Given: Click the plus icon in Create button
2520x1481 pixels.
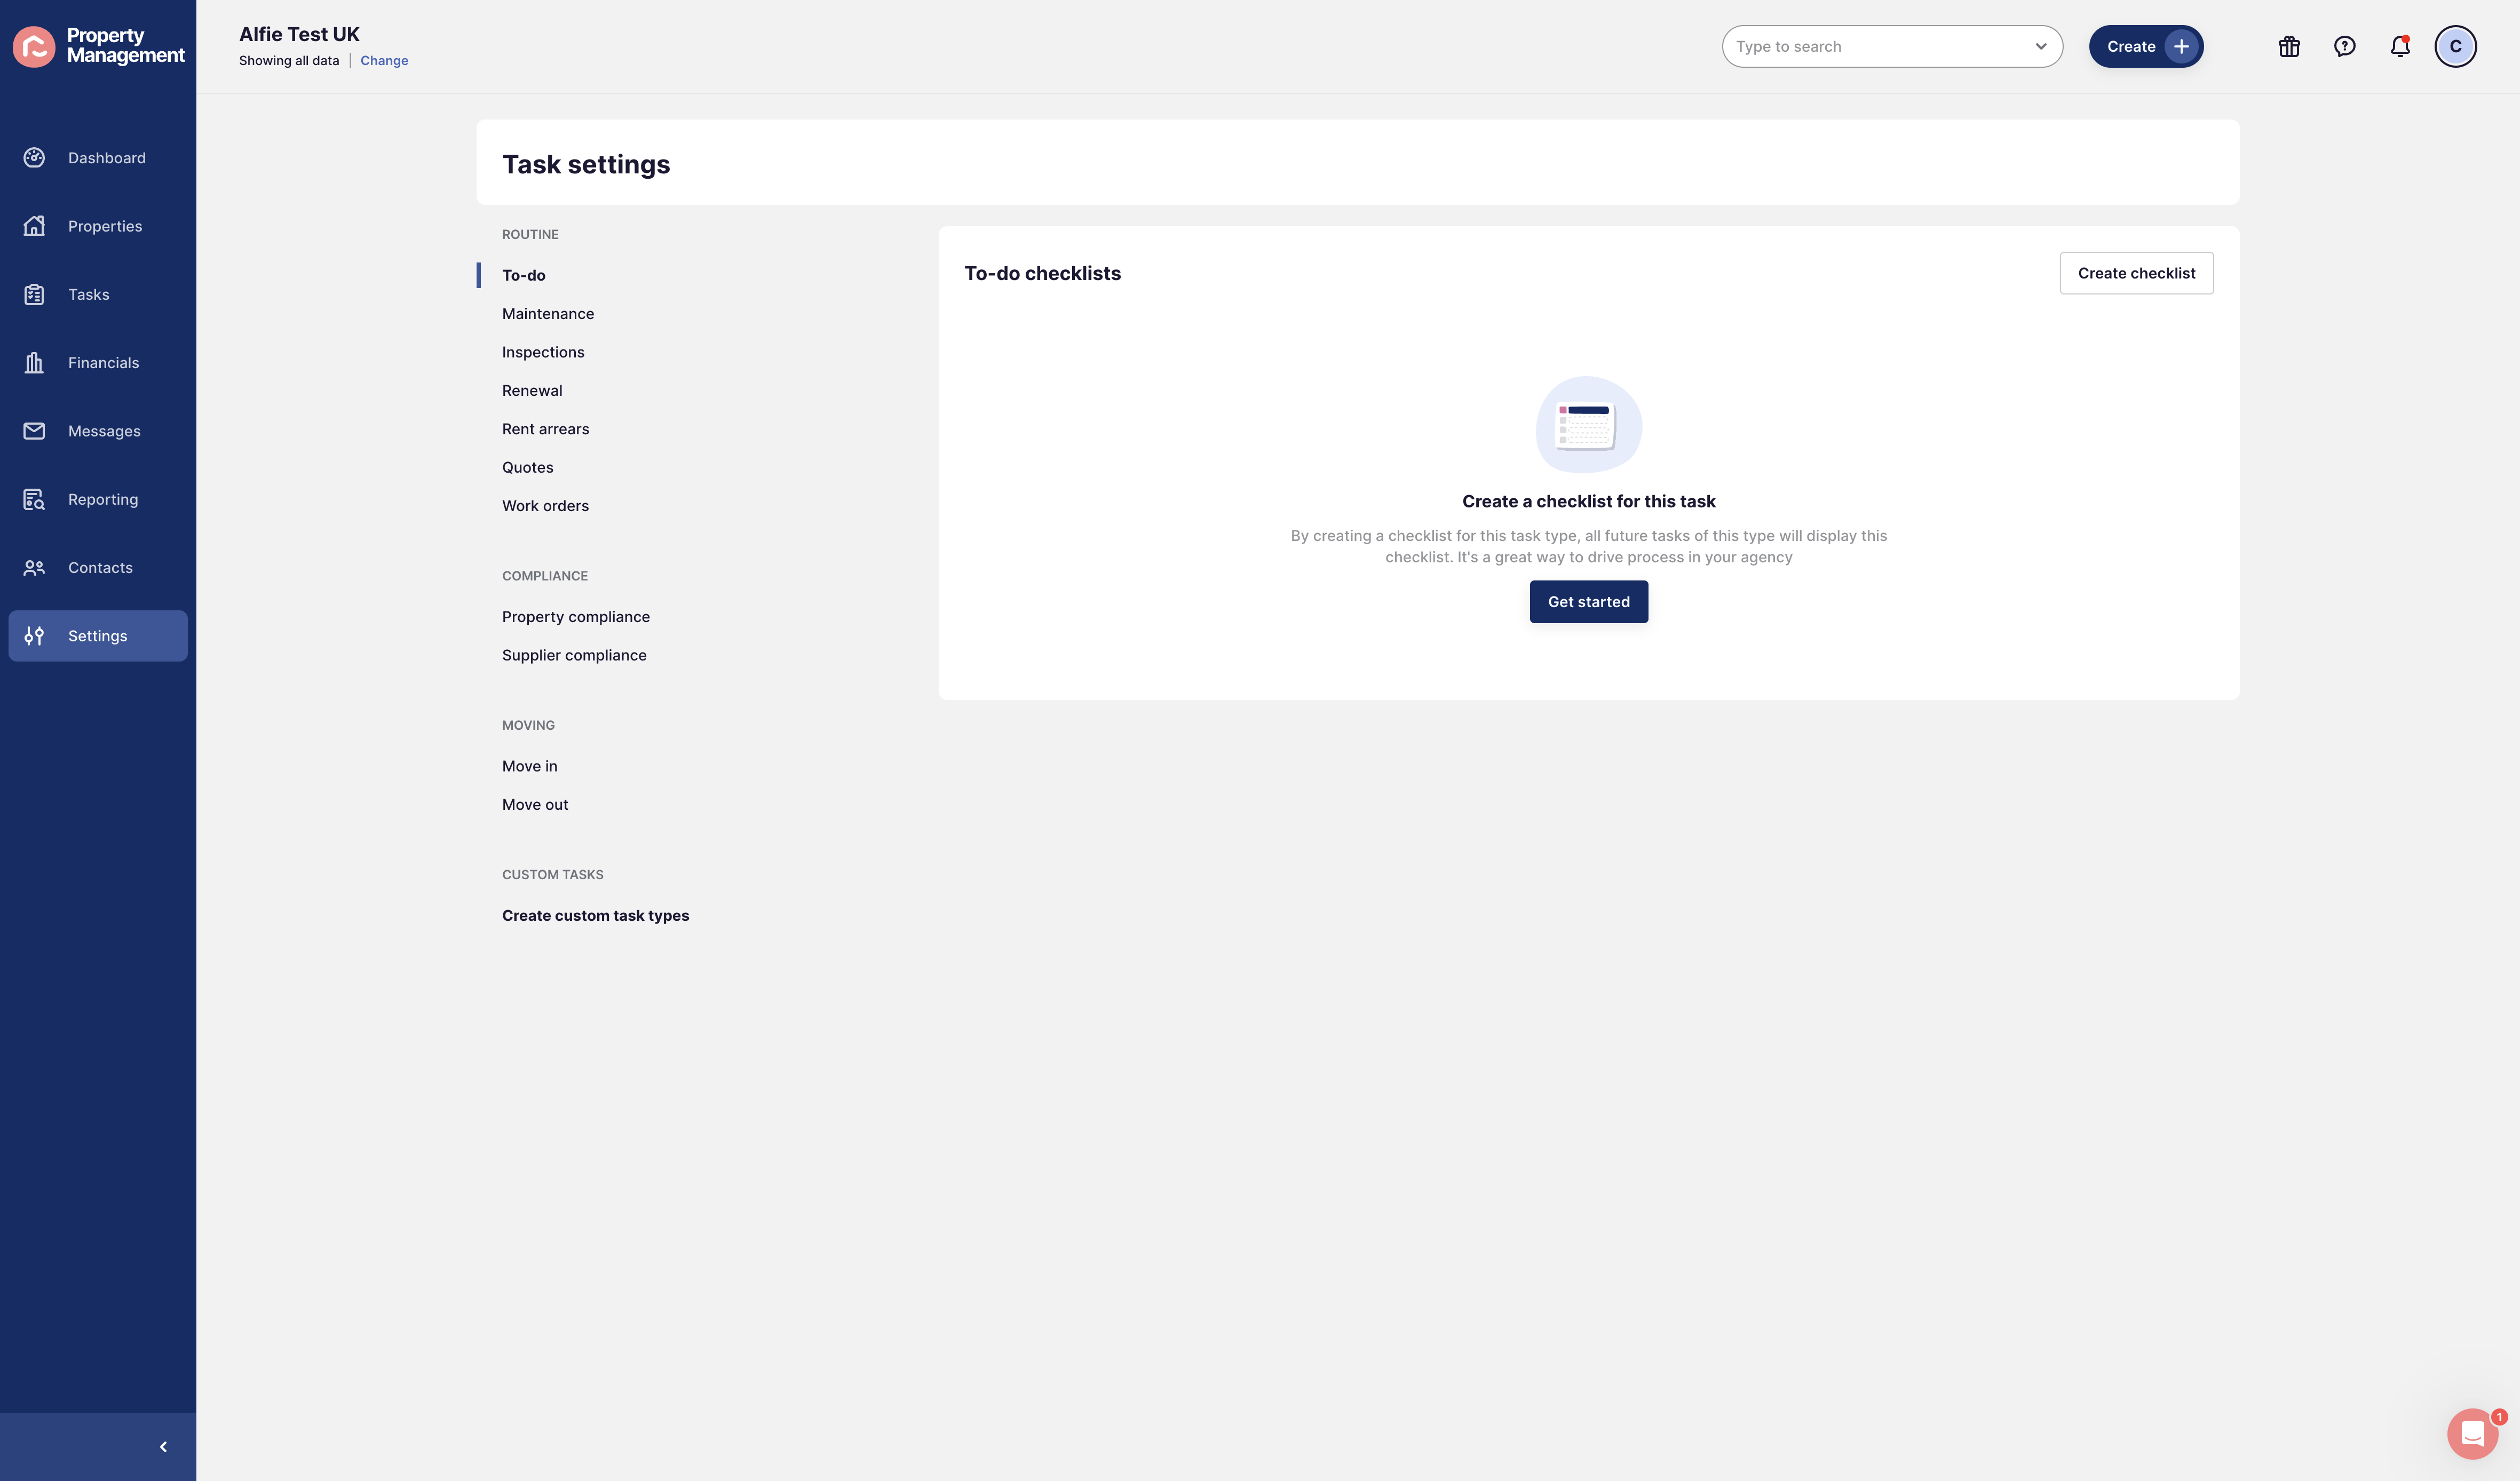Looking at the screenshot, I should click(2181, 46).
